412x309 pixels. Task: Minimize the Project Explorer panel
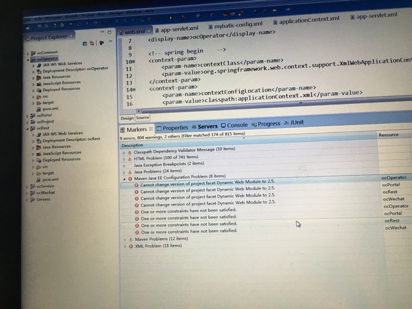point(102,32)
